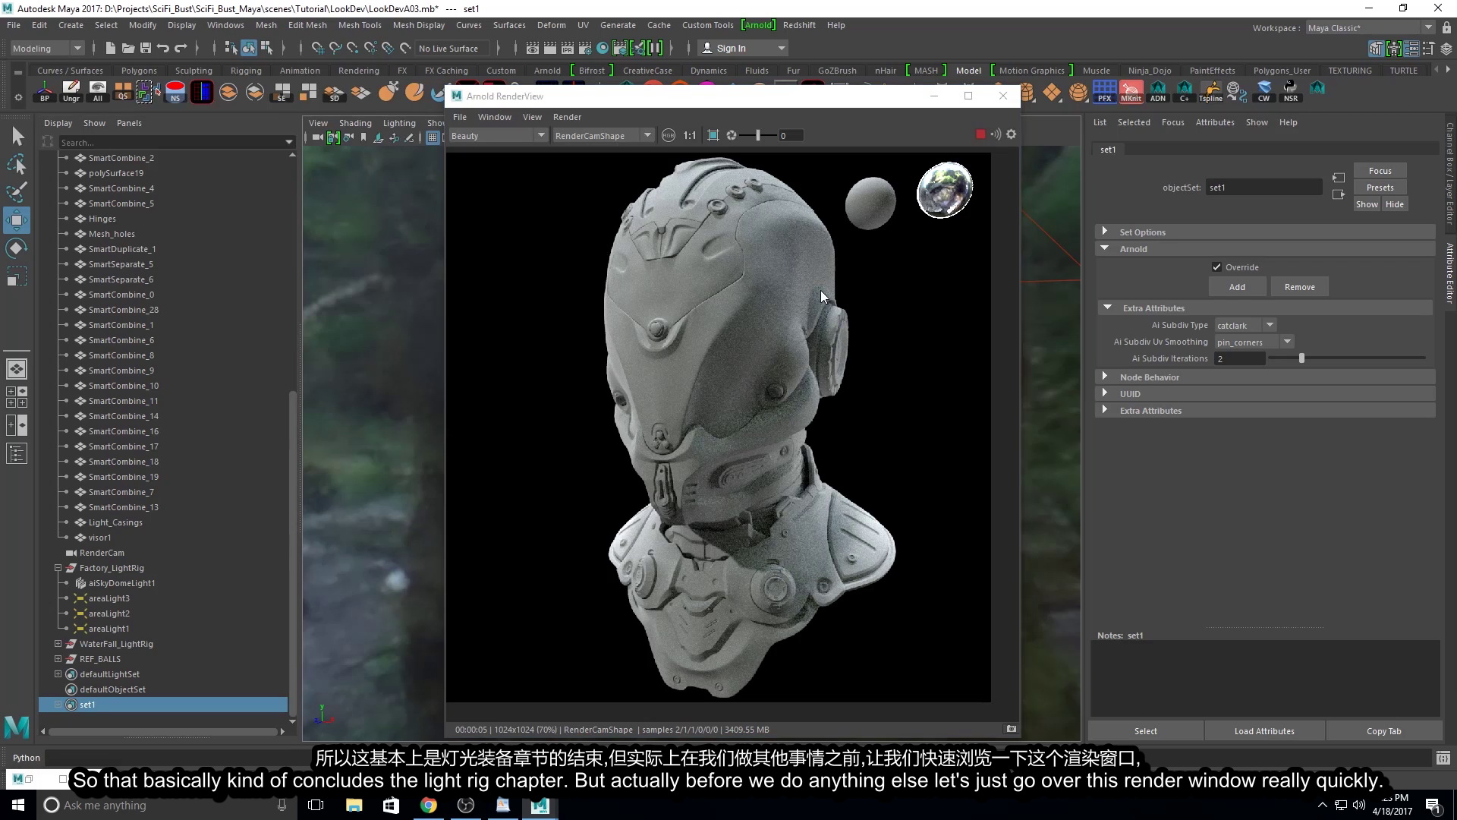Click the New Scene icon

click(111, 48)
